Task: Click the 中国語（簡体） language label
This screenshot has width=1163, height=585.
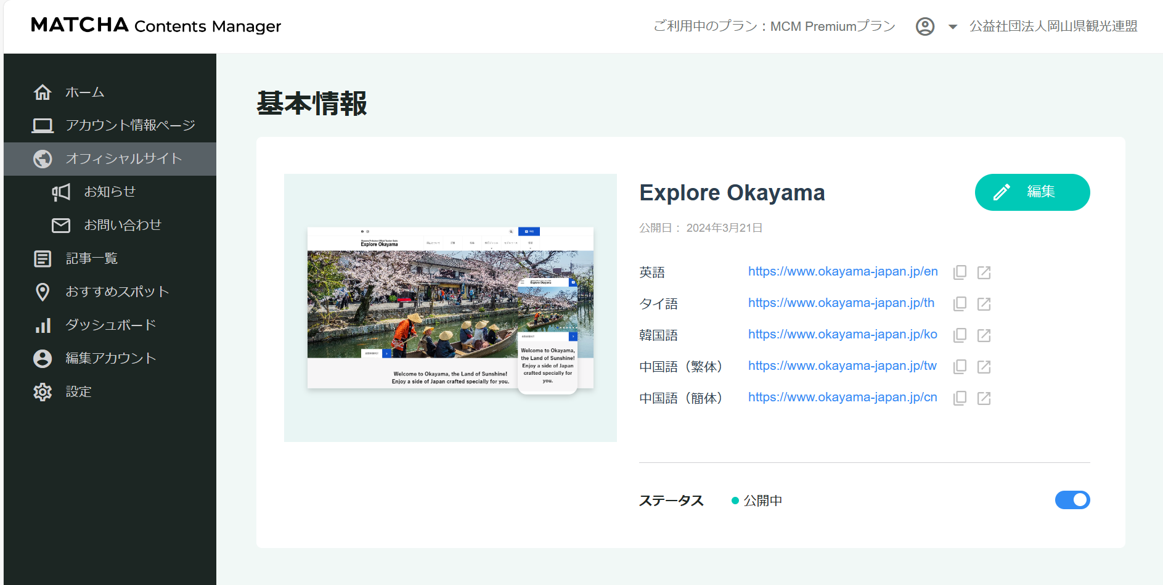Action: pos(680,398)
